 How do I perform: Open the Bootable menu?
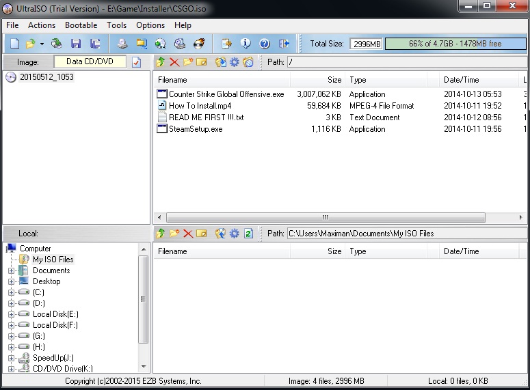click(81, 25)
